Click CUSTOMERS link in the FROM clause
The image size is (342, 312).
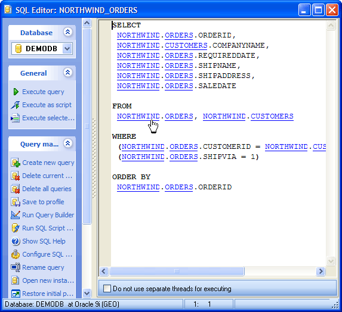[x=272, y=116]
